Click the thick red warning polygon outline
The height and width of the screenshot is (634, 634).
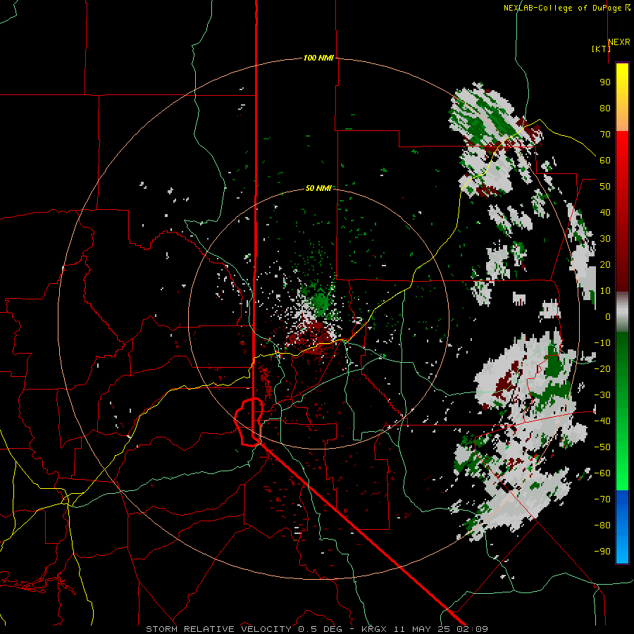(249, 422)
